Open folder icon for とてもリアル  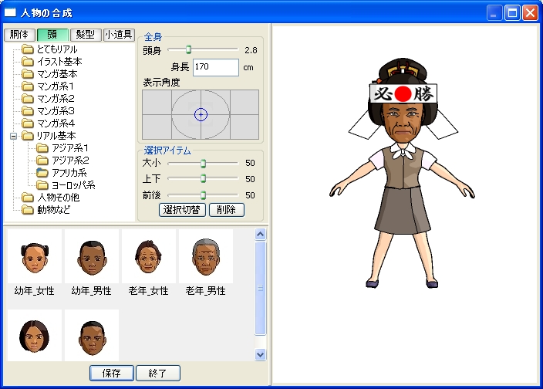point(27,49)
